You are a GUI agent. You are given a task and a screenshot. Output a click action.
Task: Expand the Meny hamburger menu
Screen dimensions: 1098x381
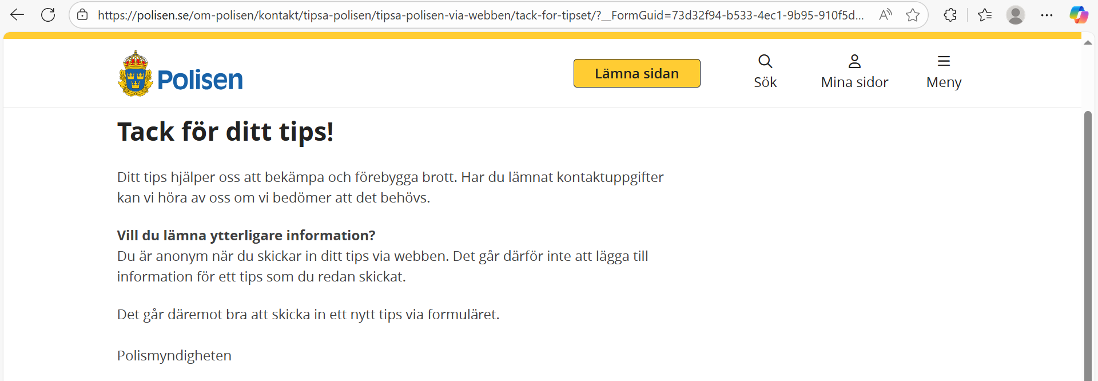[944, 61]
